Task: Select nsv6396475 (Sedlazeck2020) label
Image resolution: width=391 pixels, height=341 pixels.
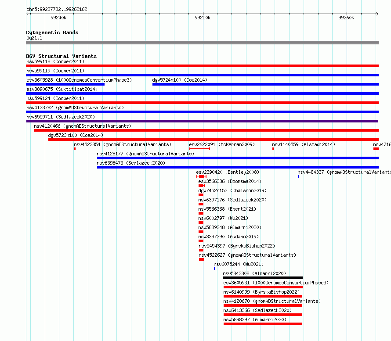Action: pyautogui.click(x=131, y=163)
